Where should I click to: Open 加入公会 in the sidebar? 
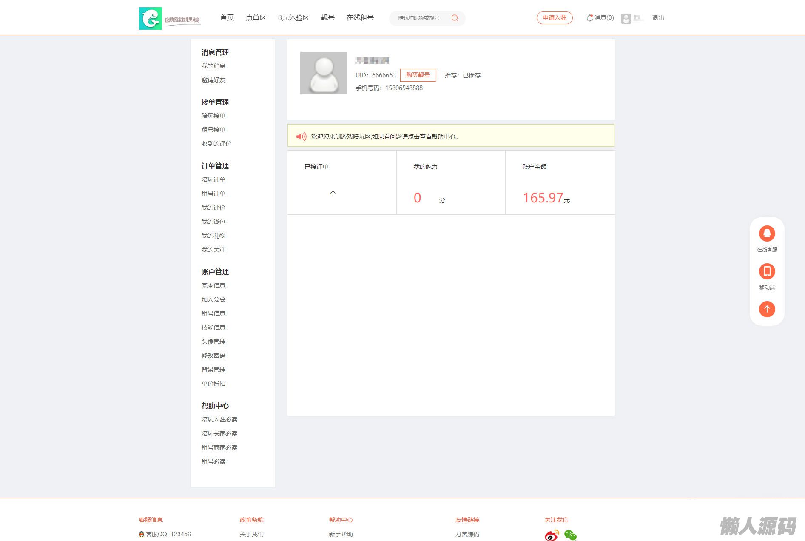(213, 299)
